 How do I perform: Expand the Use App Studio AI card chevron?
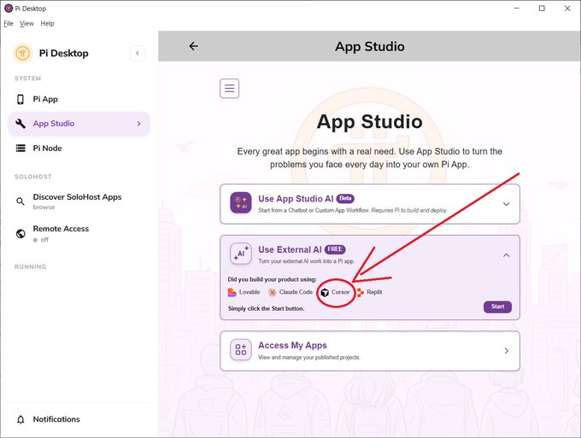point(506,204)
